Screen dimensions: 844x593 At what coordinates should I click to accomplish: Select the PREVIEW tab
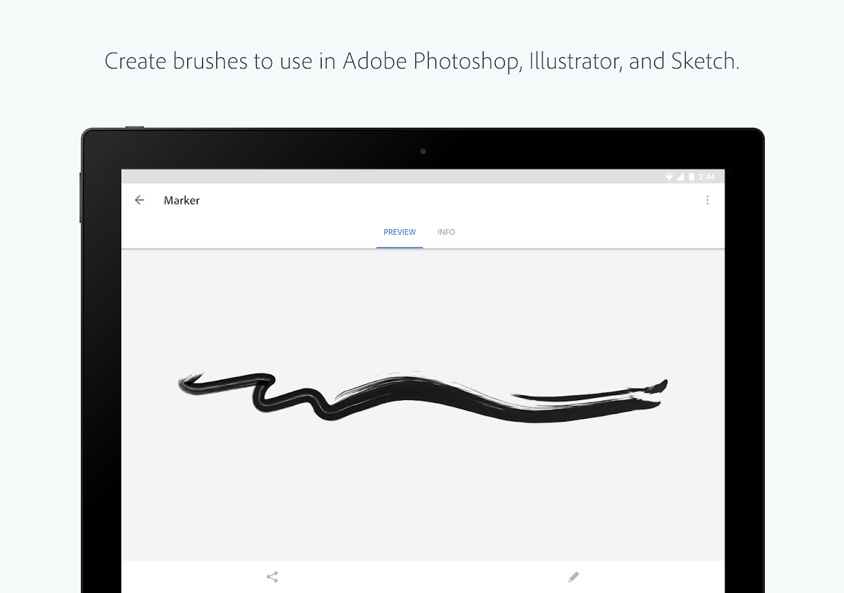(x=400, y=232)
